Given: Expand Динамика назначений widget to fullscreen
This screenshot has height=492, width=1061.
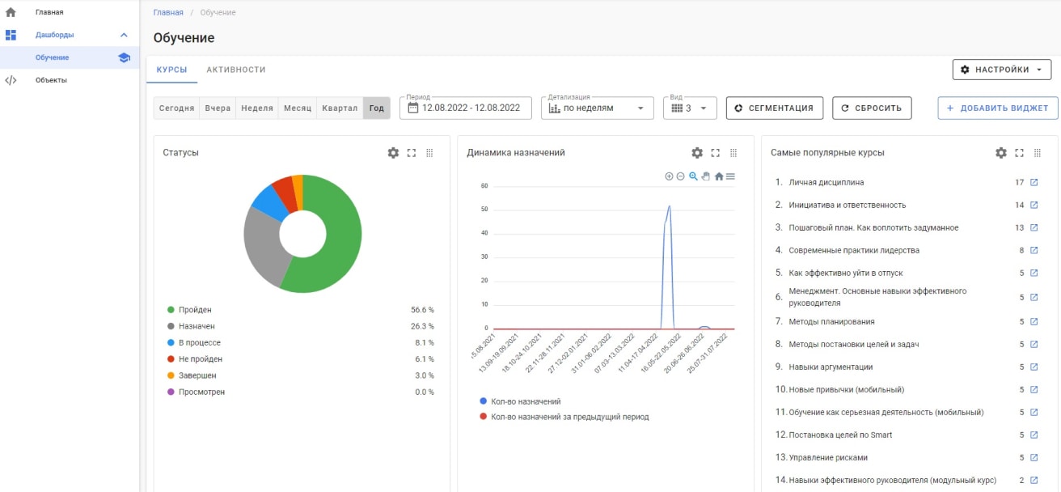Looking at the screenshot, I should coord(715,153).
